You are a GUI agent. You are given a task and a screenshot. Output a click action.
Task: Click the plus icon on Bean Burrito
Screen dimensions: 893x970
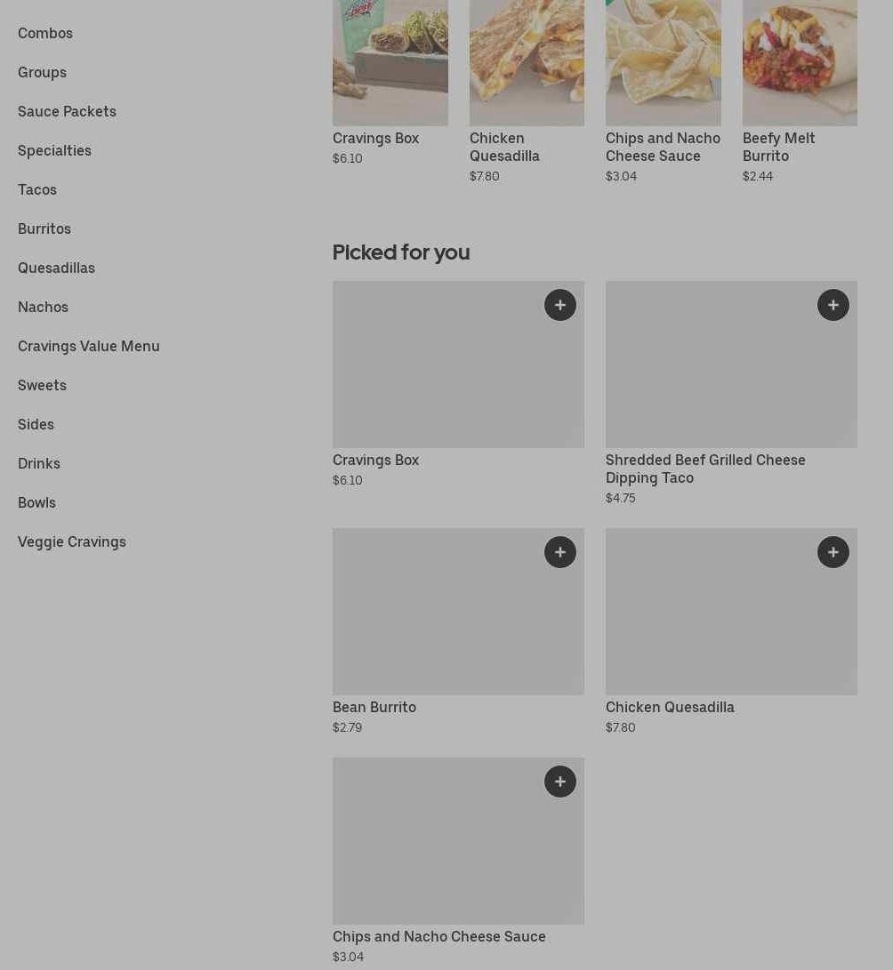pyautogui.click(x=559, y=552)
